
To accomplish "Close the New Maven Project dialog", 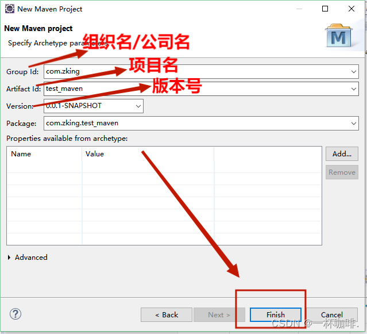I will tap(351, 9).
